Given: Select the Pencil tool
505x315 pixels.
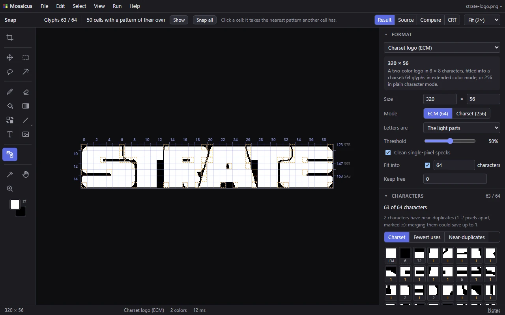Looking at the screenshot, I should tap(10, 92).
